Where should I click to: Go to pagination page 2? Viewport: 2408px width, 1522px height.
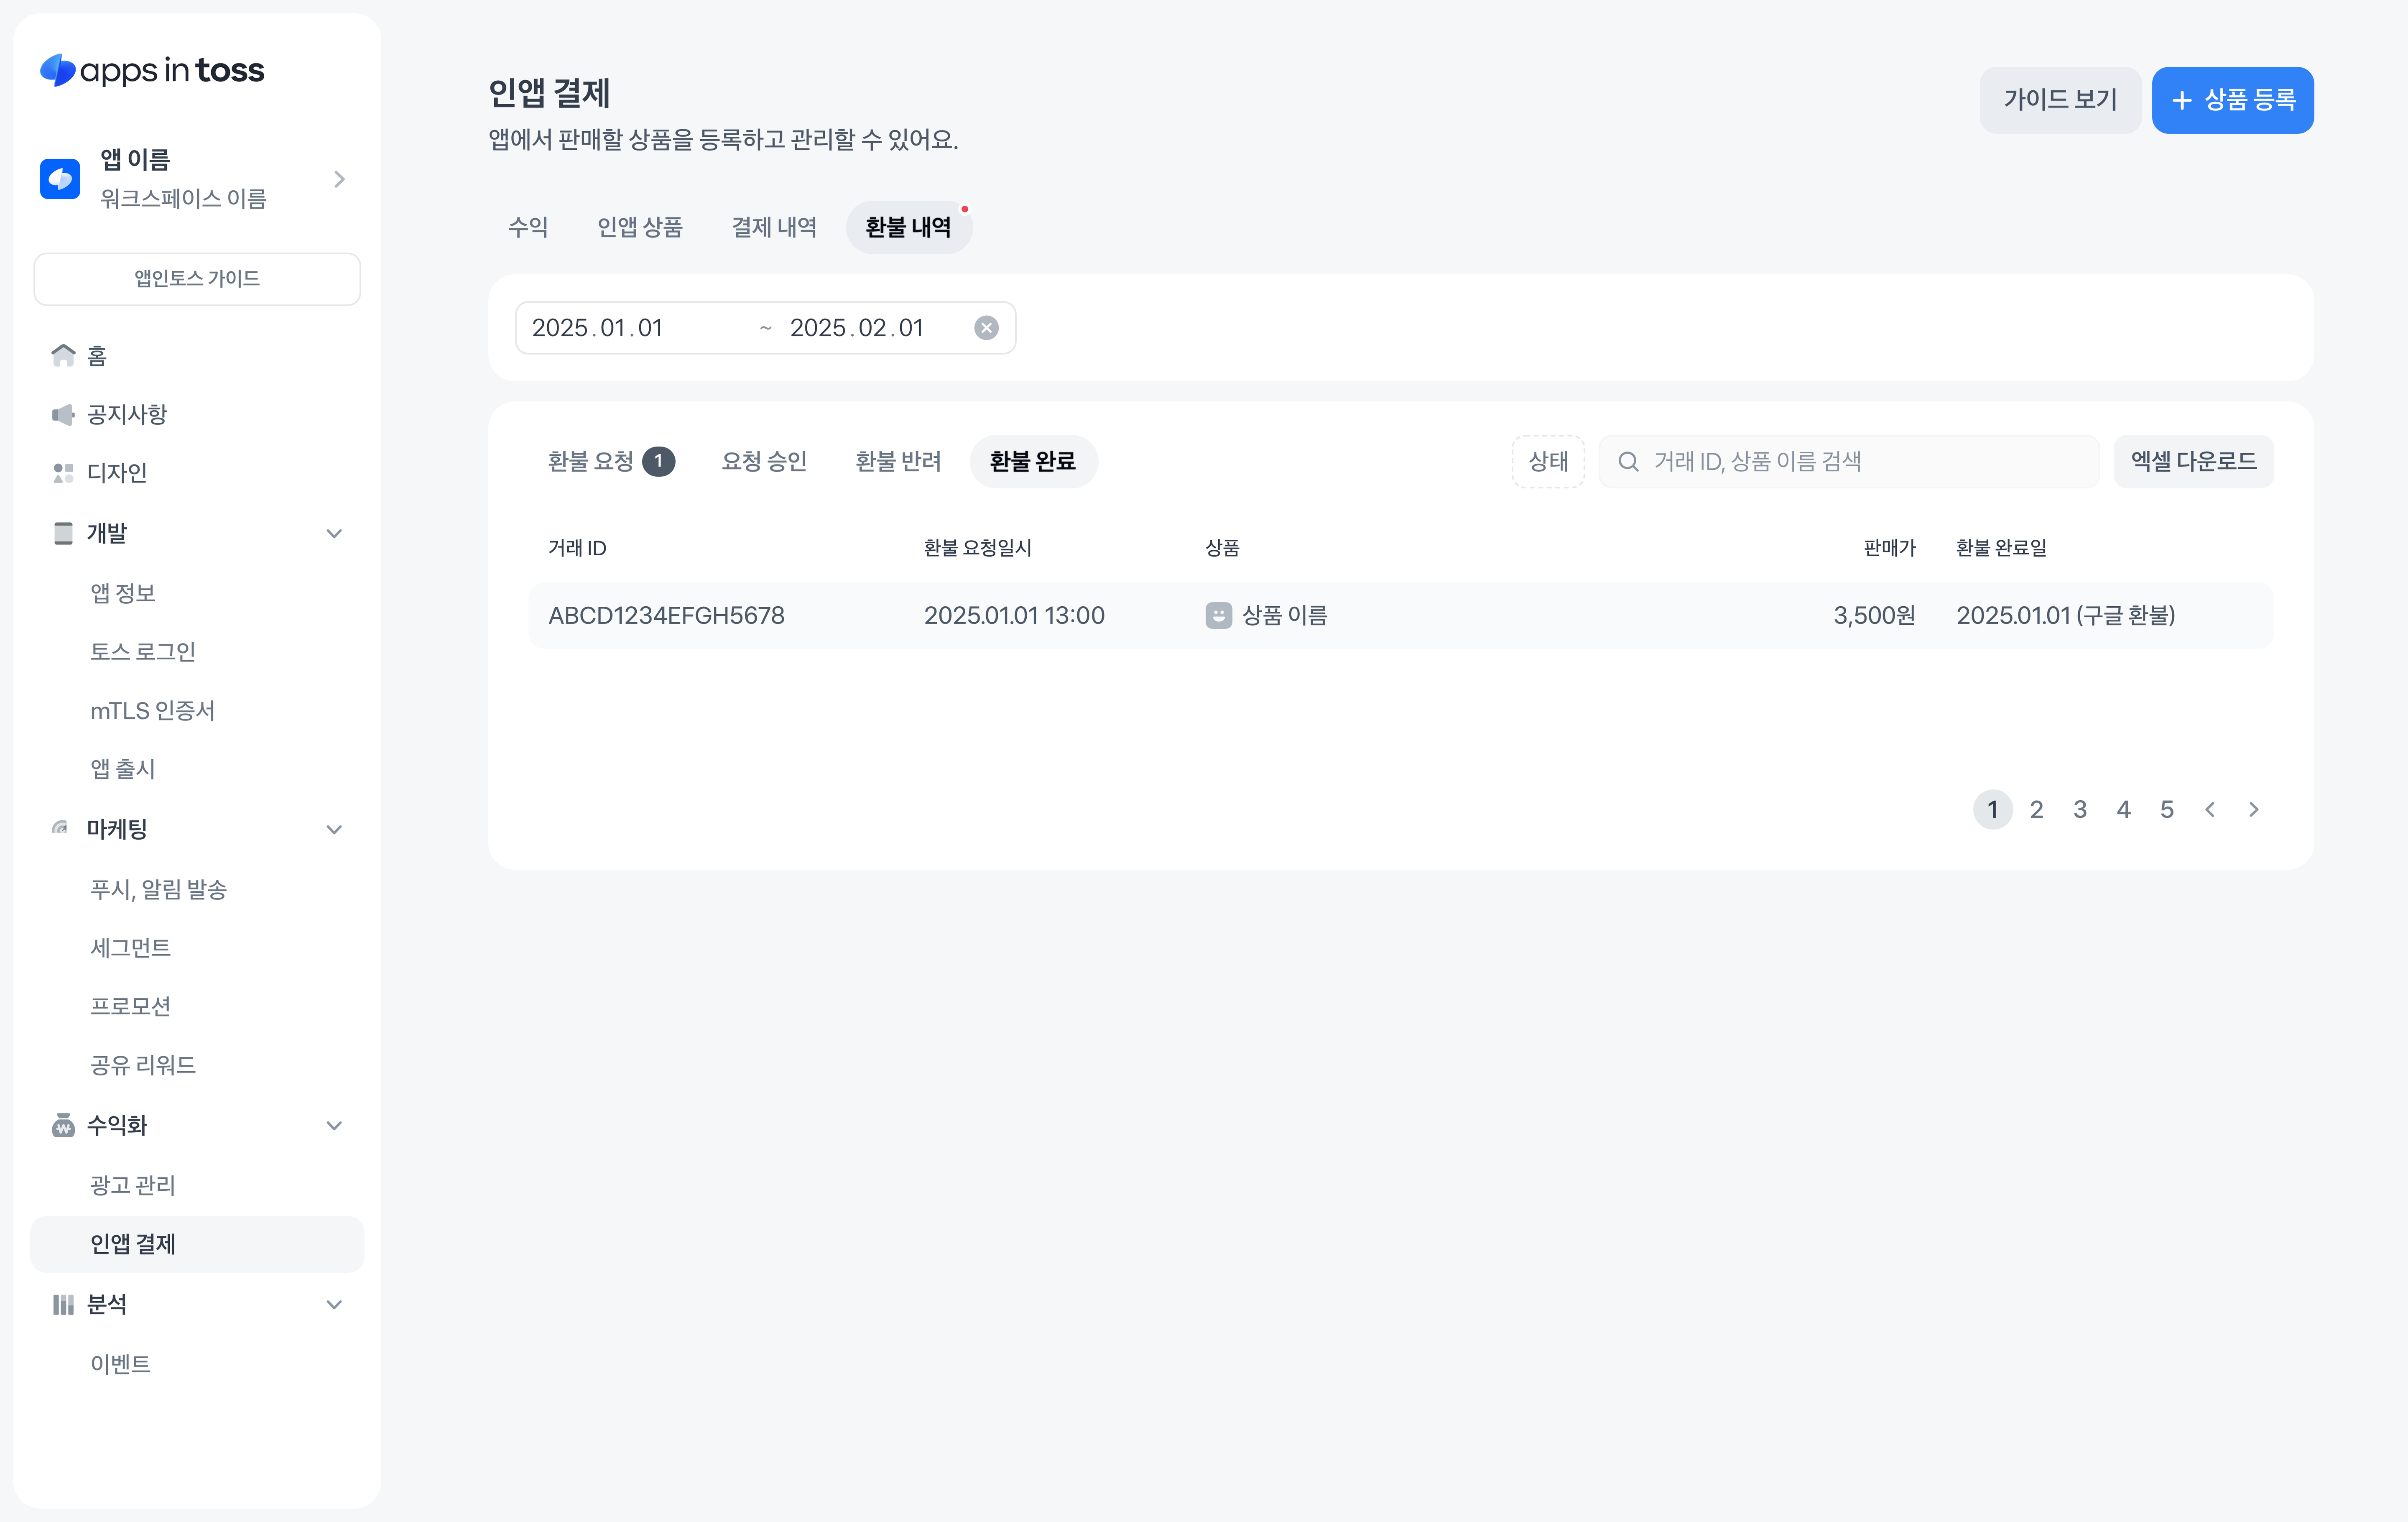[x=2036, y=809]
